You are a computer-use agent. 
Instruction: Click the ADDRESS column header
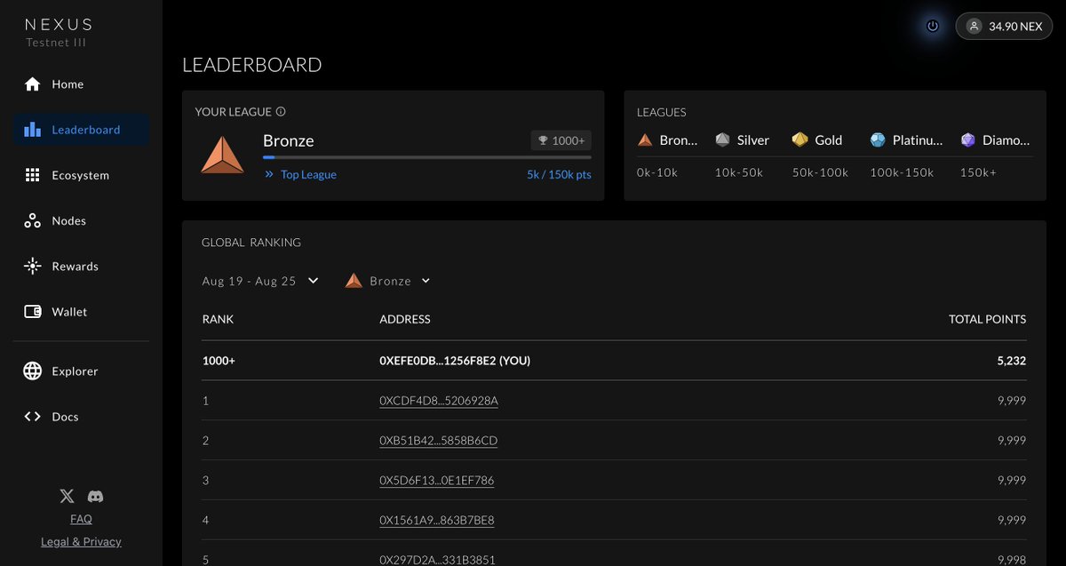[405, 319]
